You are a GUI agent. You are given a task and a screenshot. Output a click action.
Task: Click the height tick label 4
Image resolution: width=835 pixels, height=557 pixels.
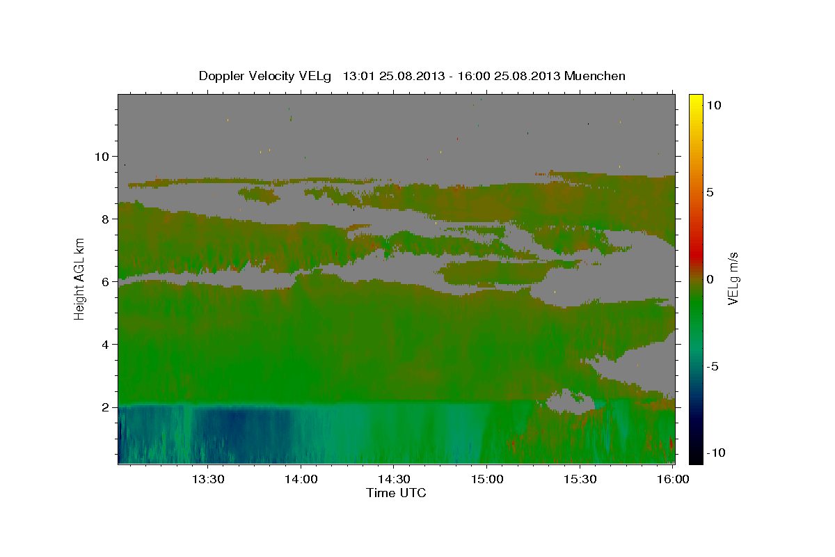coord(106,344)
